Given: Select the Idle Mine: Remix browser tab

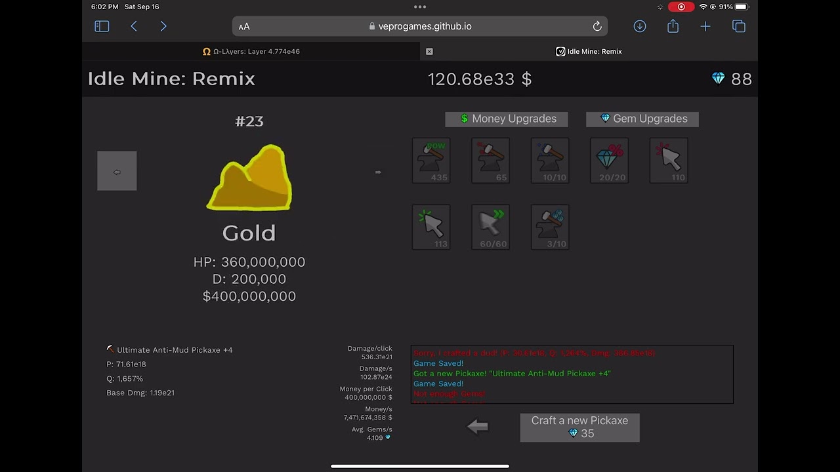Looking at the screenshot, I should point(589,51).
